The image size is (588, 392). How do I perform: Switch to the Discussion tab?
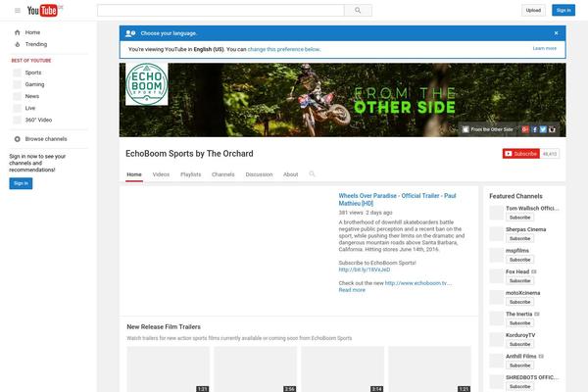[x=259, y=174]
